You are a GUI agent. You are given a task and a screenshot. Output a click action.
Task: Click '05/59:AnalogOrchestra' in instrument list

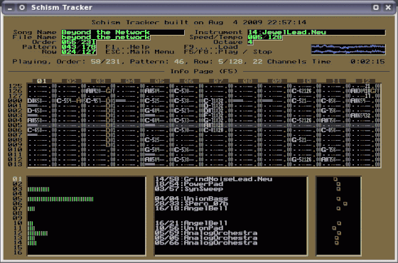click(x=206, y=233)
